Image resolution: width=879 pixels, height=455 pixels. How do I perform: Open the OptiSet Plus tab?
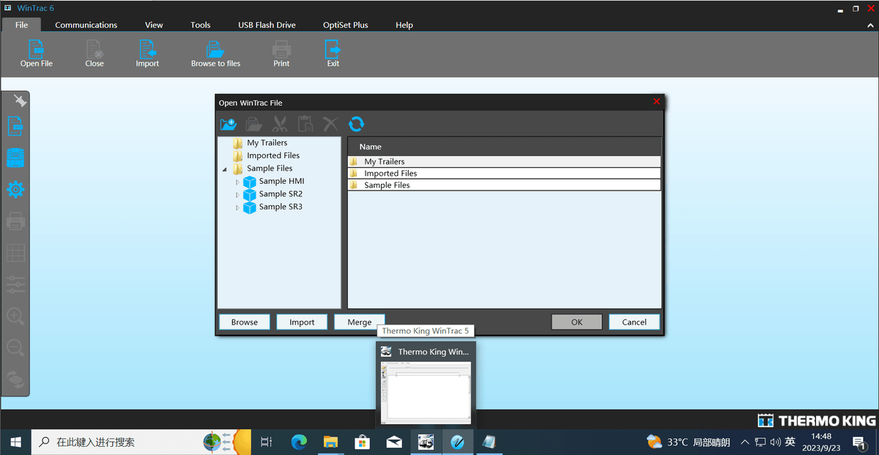(345, 25)
